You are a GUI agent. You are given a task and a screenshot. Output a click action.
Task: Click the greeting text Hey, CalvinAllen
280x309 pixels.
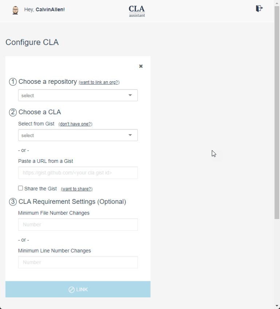click(44, 9)
